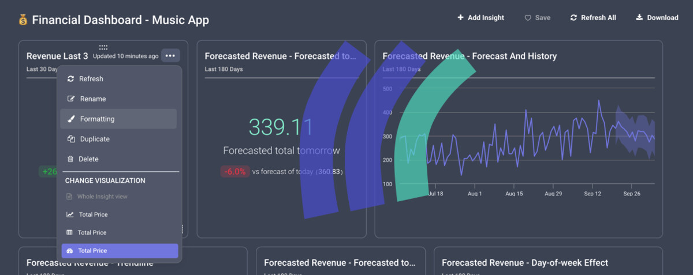The width and height of the screenshot is (693, 275).
Task: Select Duplicate in the context menu
Action: point(118,139)
